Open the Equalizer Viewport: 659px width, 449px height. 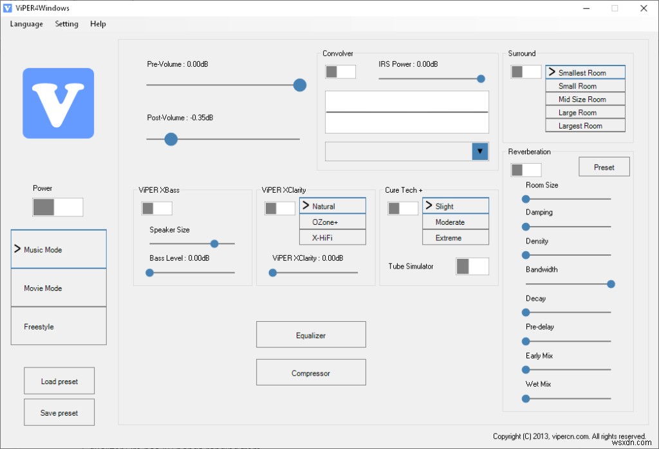point(311,335)
